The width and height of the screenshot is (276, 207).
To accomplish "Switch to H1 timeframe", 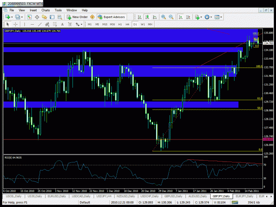I will (120, 24).
